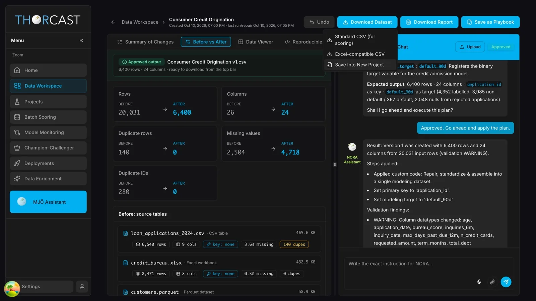This screenshot has width=536, height=301.
Task: Click the Thorcast logo
Action: (48, 20)
